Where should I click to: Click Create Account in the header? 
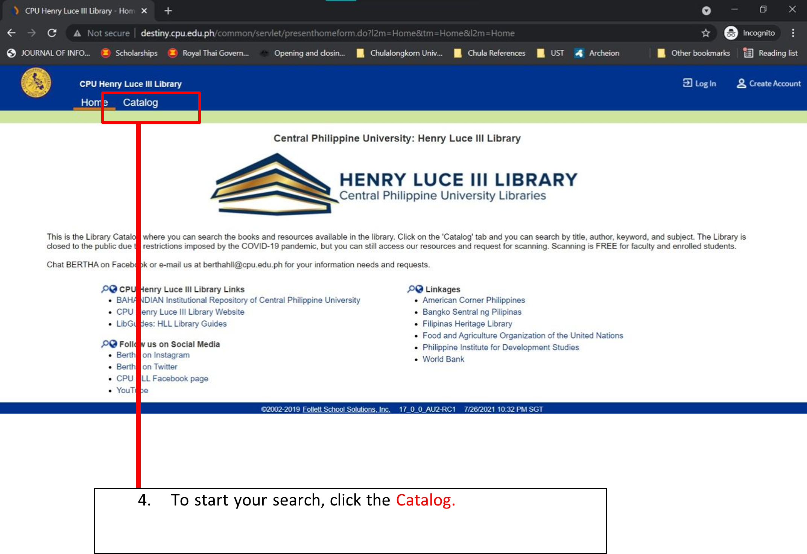(x=769, y=83)
